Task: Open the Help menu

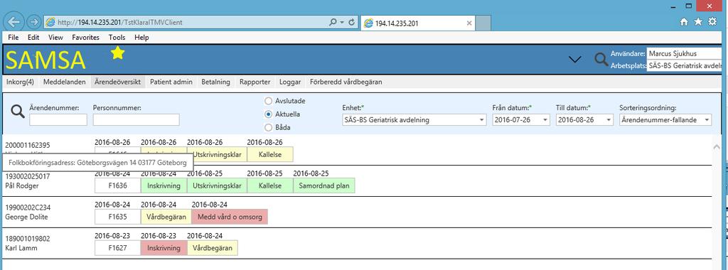Action: coord(141,38)
